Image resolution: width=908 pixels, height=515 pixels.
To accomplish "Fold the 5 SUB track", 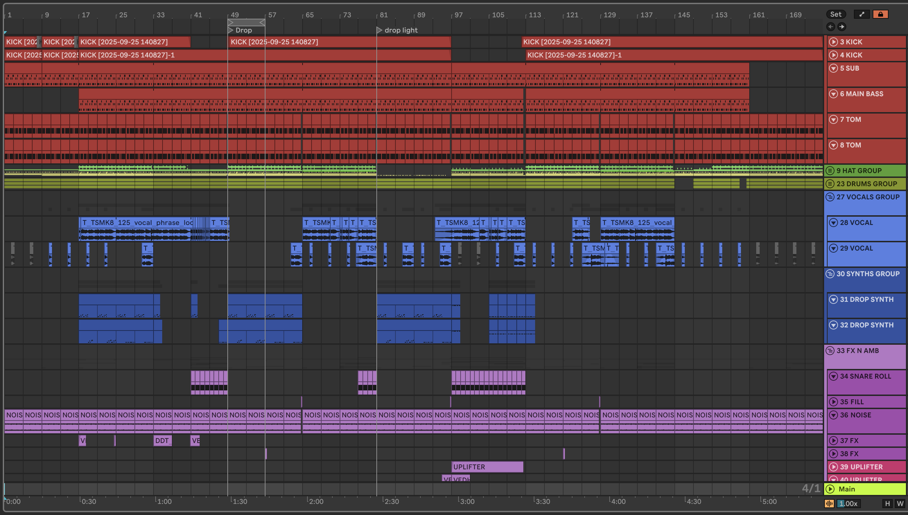I will 833,68.
